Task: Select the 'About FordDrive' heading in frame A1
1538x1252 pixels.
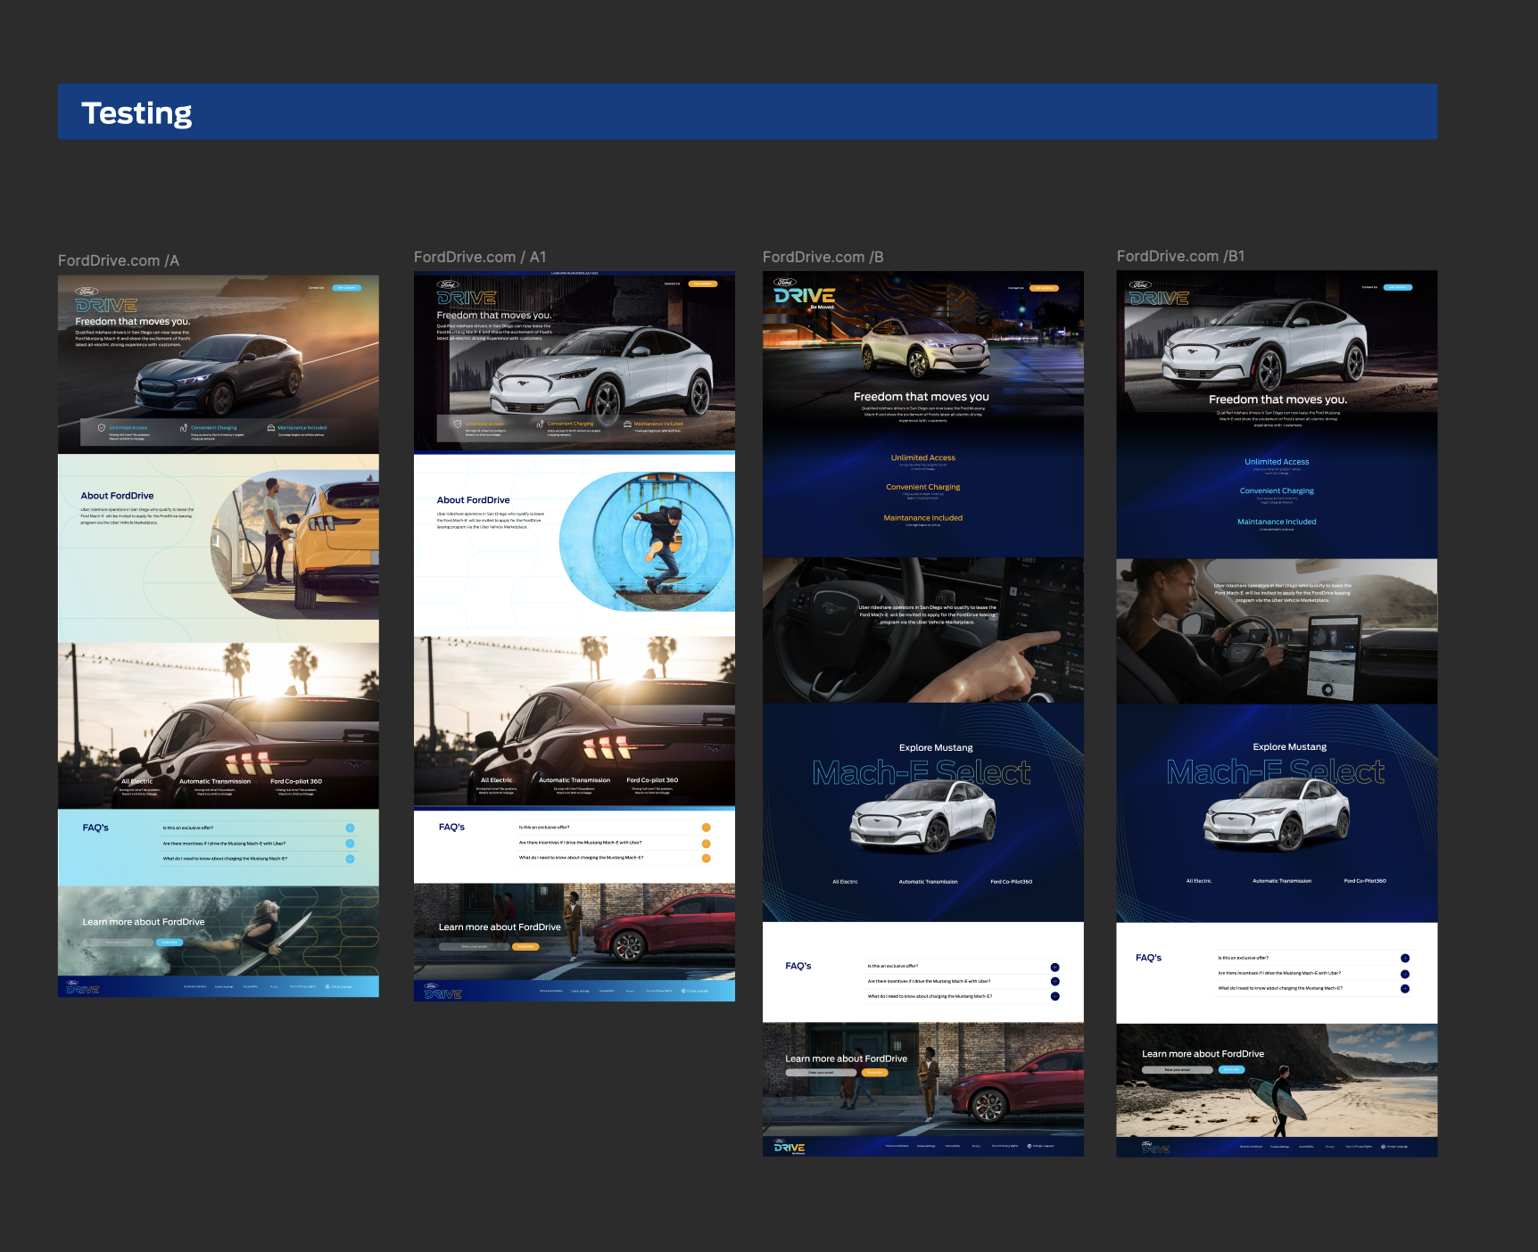Action: (473, 500)
